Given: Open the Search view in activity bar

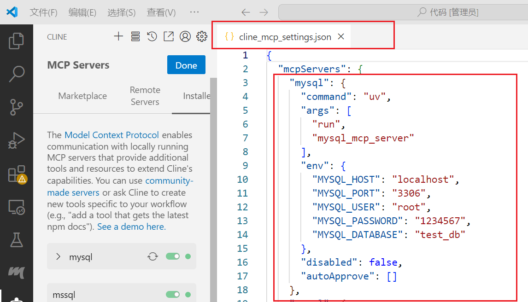Looking at the screenshot, I should tap(16, 74).
